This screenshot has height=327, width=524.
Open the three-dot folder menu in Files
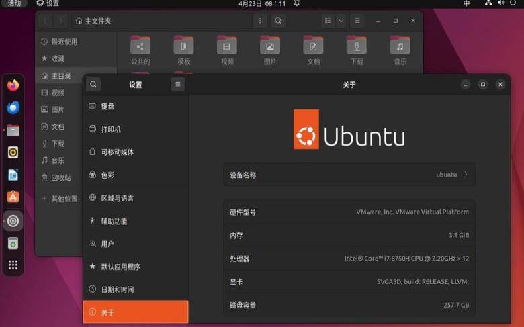click(x=260, y=21)
